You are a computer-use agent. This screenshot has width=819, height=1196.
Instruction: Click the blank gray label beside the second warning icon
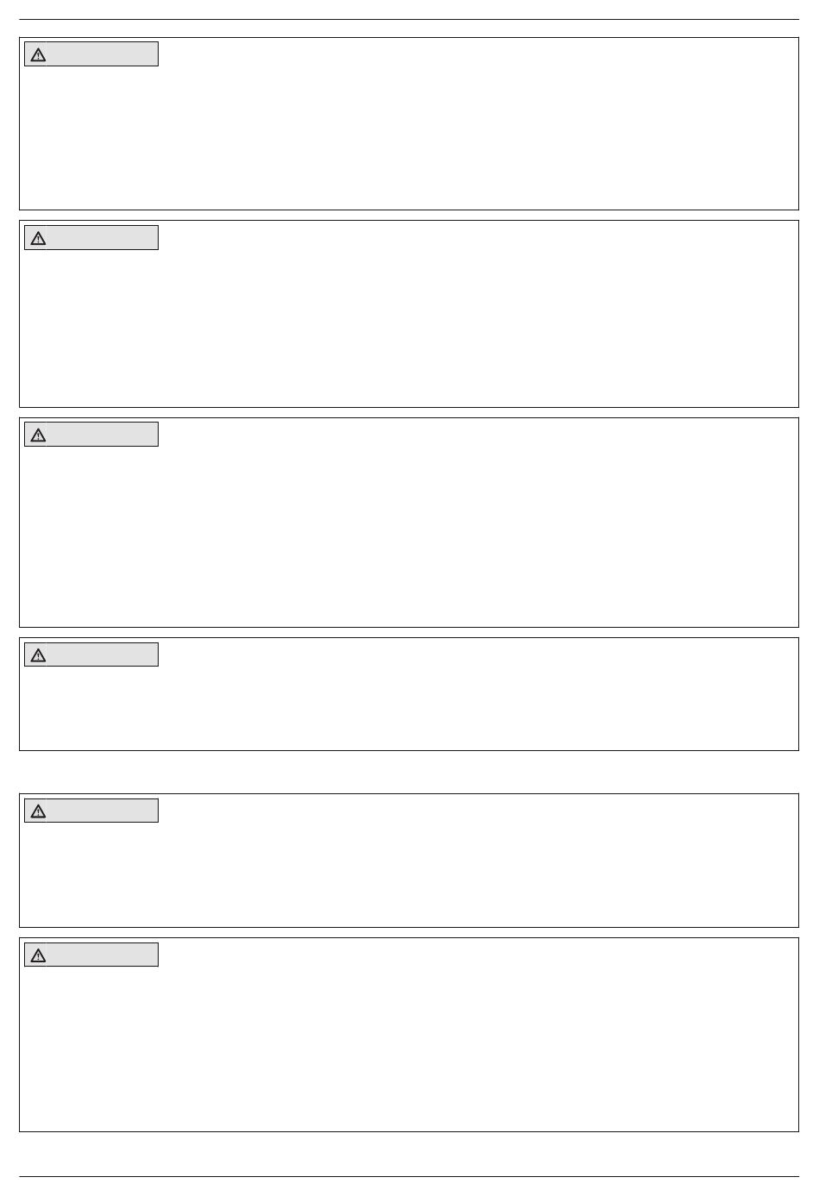click(x=102, y=238)
